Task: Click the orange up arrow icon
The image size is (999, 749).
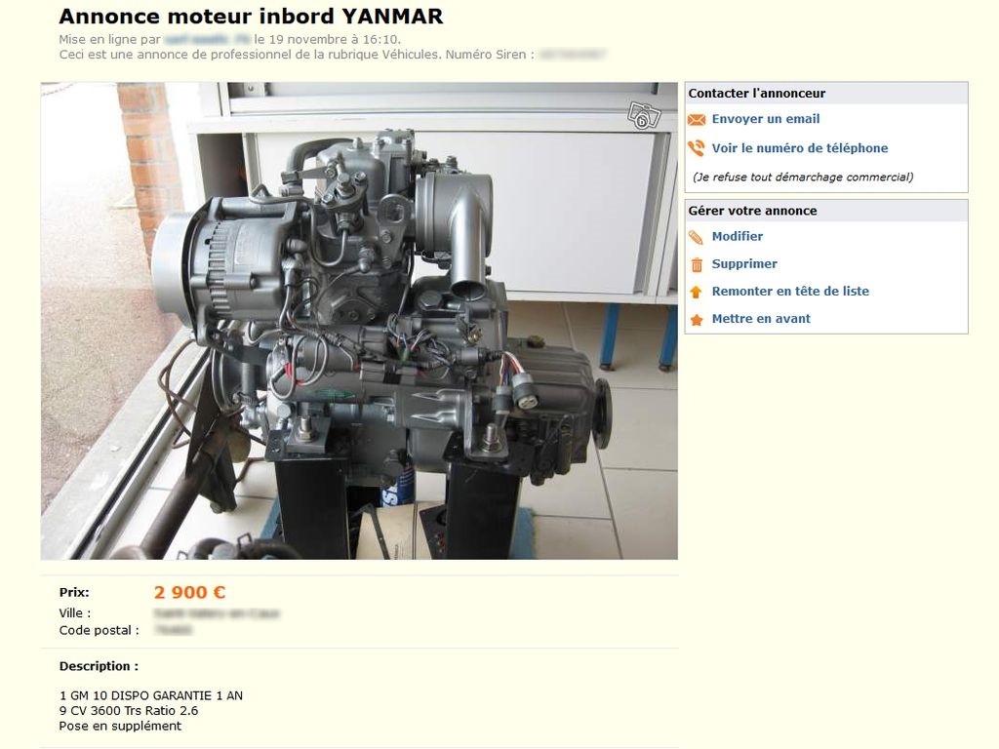Action: click(697, 292)
